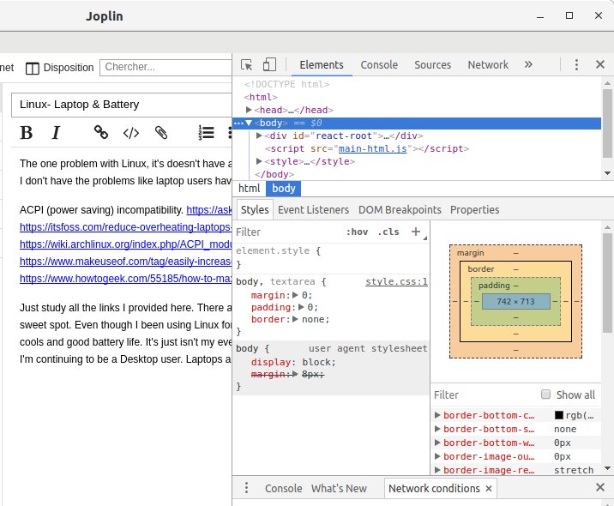Switch to the Elements tab
Screen dimensions: 614x506
click(x=322, y=64)
